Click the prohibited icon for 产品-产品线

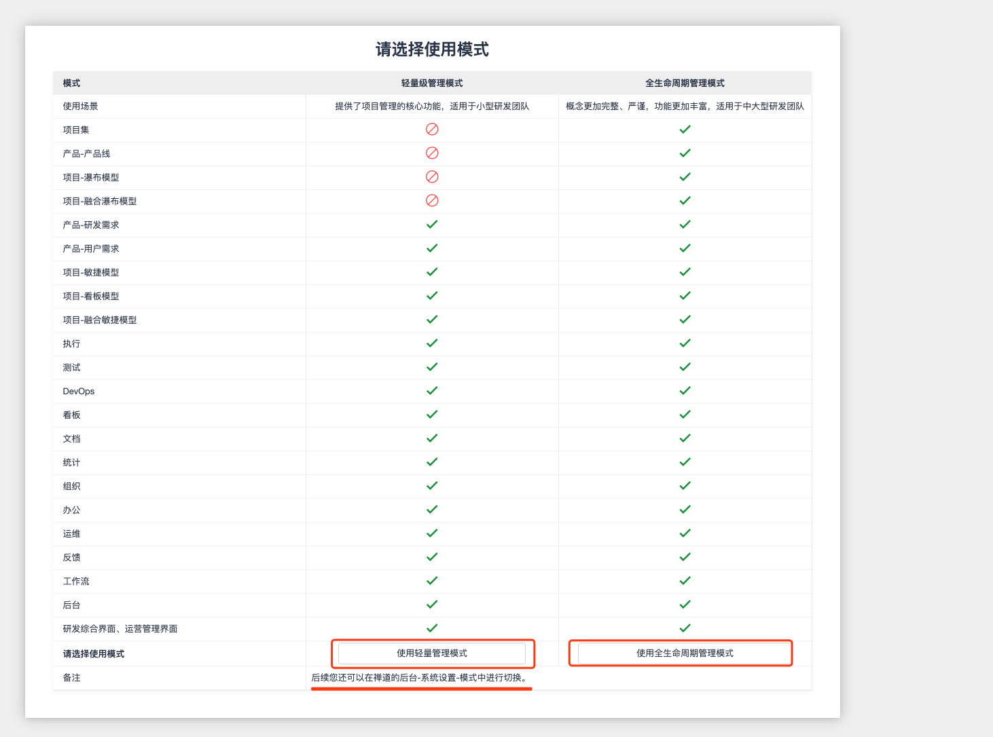click(x=432, y=153)
